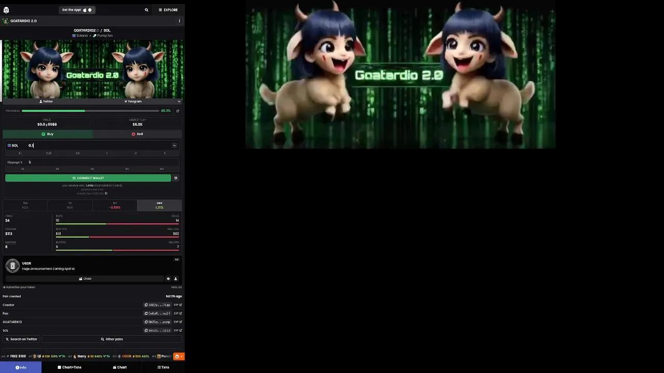The width and height of the screenshot is (664, 373).
Task: Click the UGOR ad token logo
Action: tap(12, 266)
